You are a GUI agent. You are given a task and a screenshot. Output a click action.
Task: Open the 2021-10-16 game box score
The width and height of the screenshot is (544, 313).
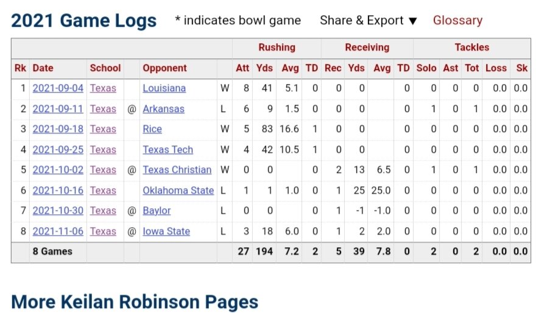point(58,191)
